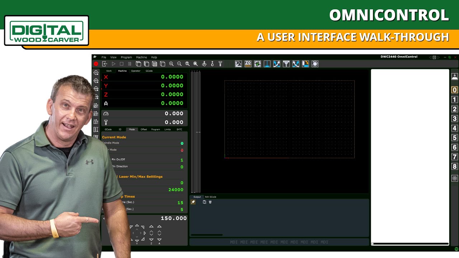The image size is (459, 258).
Task: Click the XYZ axes toolbar icon
Action: point(238,64)
